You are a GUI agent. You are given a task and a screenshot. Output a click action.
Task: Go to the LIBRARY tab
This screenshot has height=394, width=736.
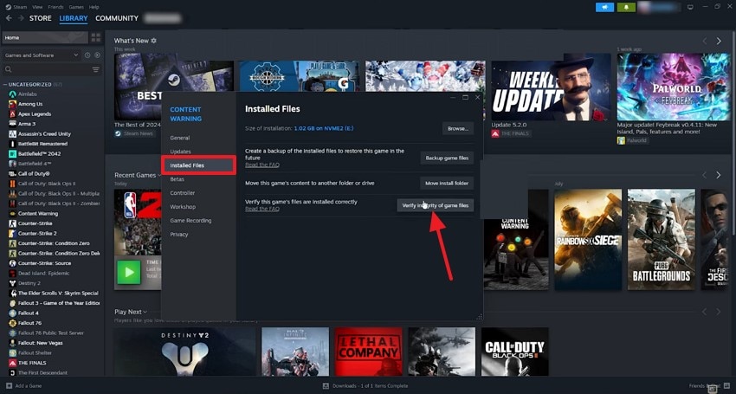point(74,18)
